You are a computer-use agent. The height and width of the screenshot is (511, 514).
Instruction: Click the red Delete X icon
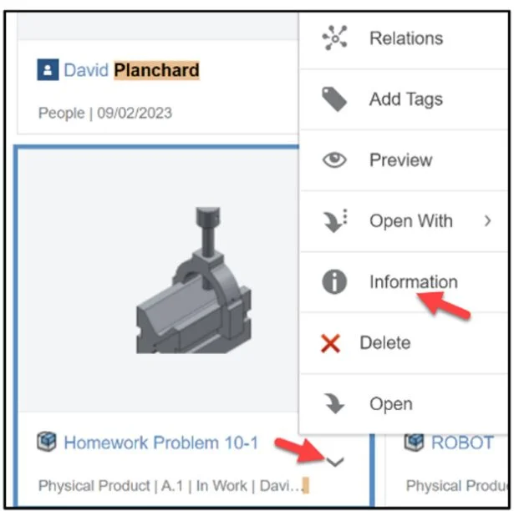tap(331, 343)
